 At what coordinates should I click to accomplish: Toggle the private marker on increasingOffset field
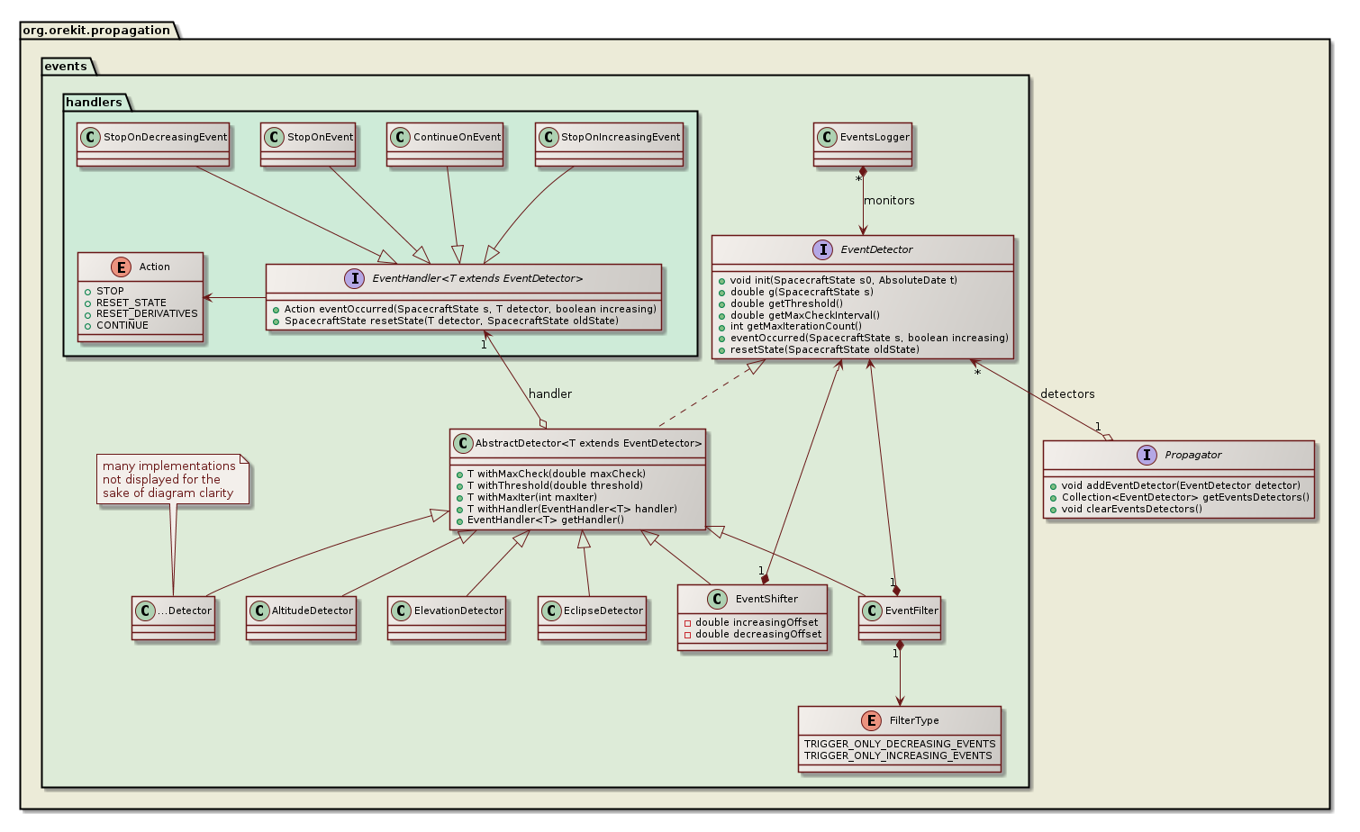[687, 621]
